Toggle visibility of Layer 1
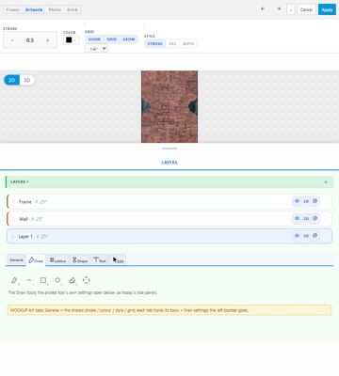339x376 pixels. point(297,236)
